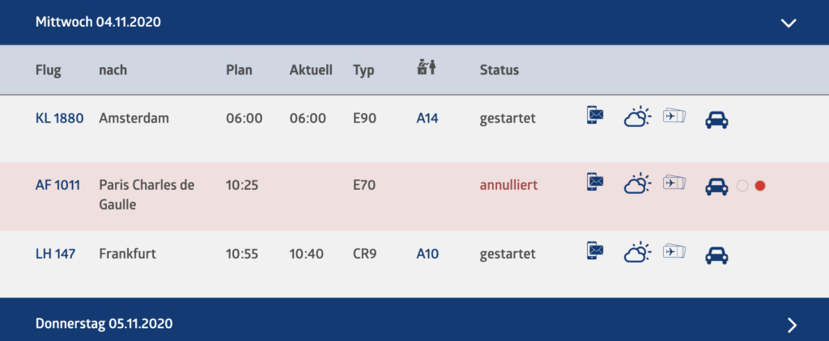This screenshot has height=341, width=829.
Task: Click gate A10 link
Action: [x=427, y=254]
